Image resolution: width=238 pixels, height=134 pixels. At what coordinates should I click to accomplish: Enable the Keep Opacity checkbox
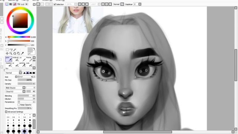pos(19,105)
